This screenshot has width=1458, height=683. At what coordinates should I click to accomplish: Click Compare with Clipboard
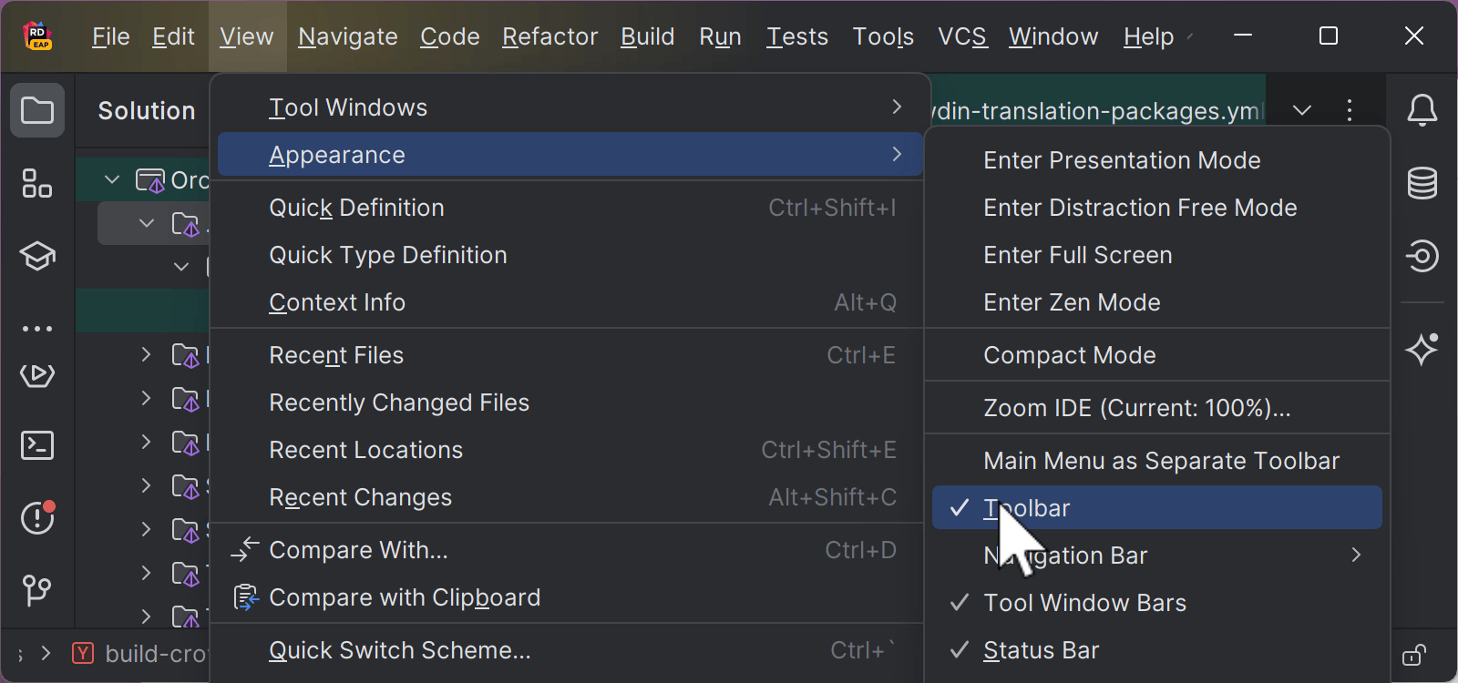405,597
